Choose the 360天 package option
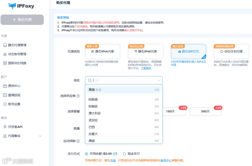This screenshot has height=166, width=252. (x=205, y=111)
